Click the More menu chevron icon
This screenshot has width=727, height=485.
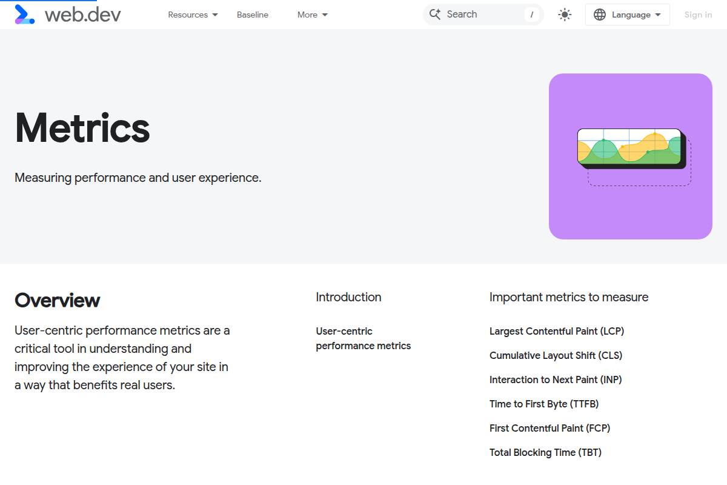pyautogui.click(x=325, y=15)
